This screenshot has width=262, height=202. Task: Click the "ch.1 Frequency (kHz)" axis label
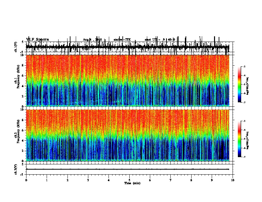(17, 77)
